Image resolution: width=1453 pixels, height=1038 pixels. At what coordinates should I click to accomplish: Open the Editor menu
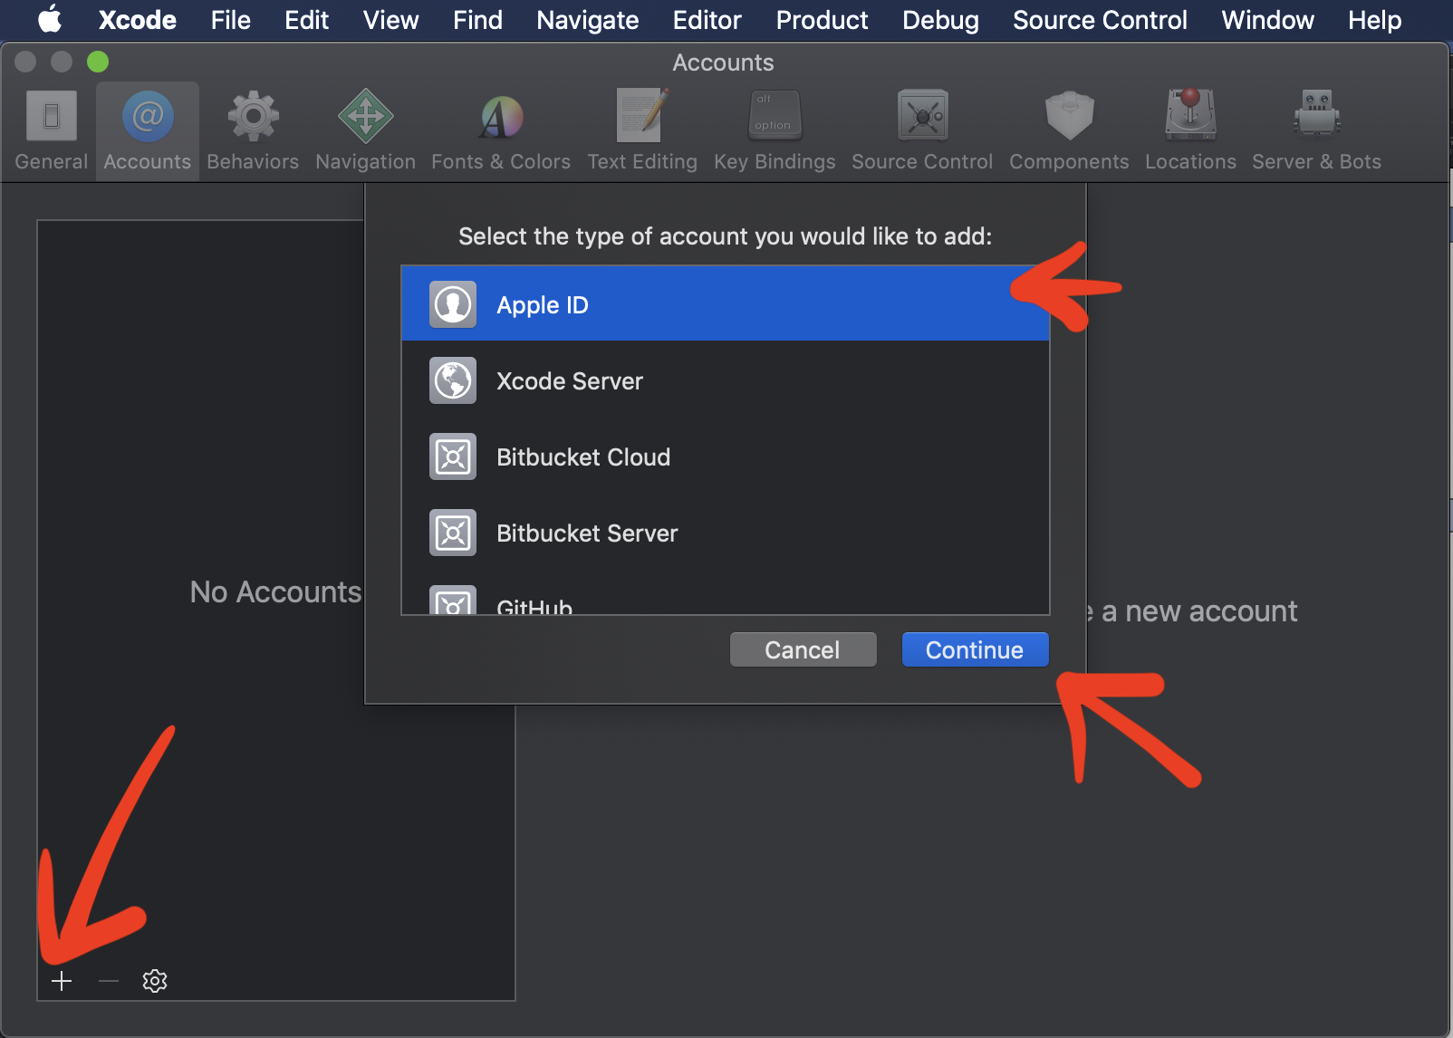click(x=707, y=20)
